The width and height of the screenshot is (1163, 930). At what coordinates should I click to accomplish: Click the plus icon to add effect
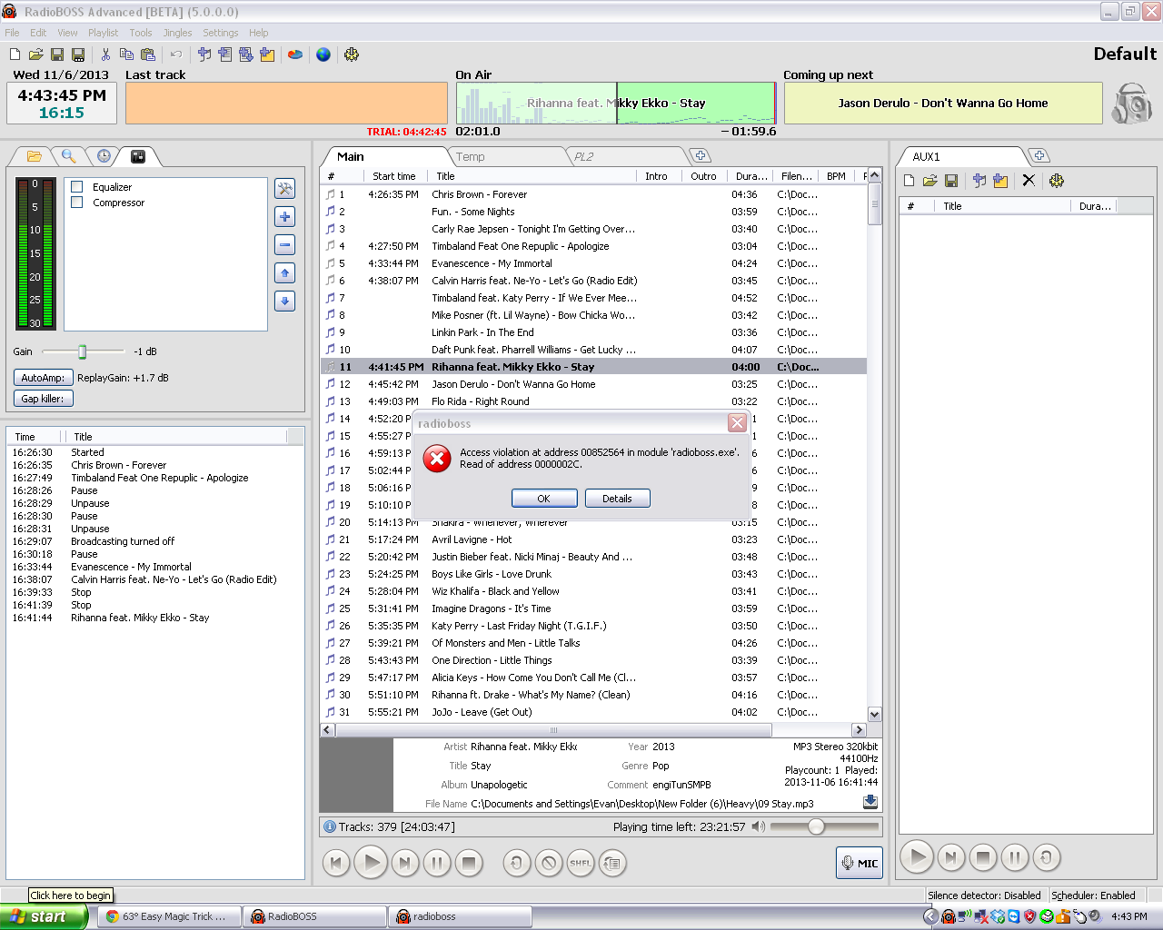tap(284, 217)
